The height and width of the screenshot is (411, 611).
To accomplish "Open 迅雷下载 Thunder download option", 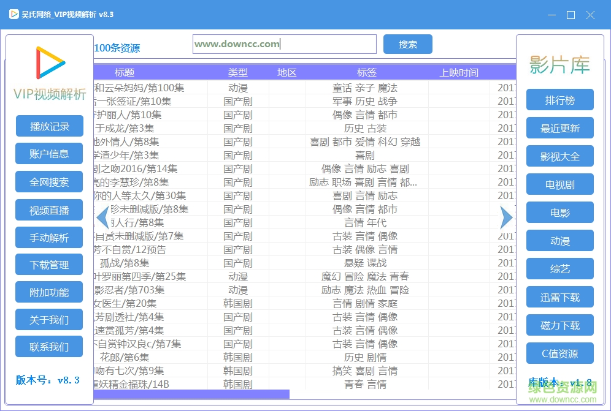I will (559, 297).
